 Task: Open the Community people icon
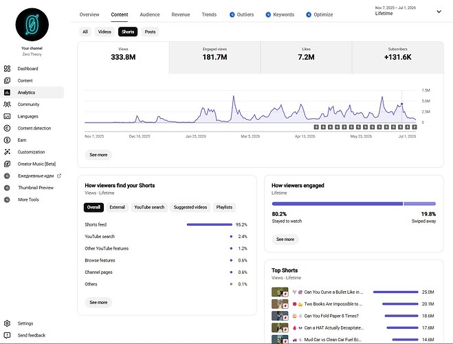pyautogui.click(x=8, y=105)
